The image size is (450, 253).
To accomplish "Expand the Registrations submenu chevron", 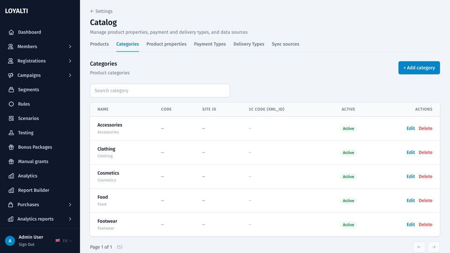I will tap(70, 61).
